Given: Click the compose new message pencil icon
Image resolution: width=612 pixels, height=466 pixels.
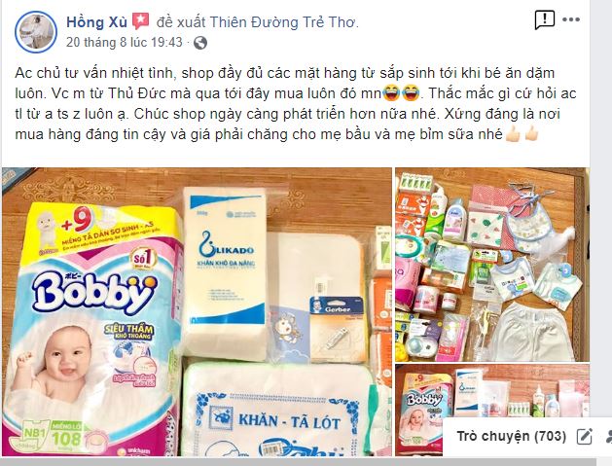Looking at the screenshot, I should click(x=585, y=437).
